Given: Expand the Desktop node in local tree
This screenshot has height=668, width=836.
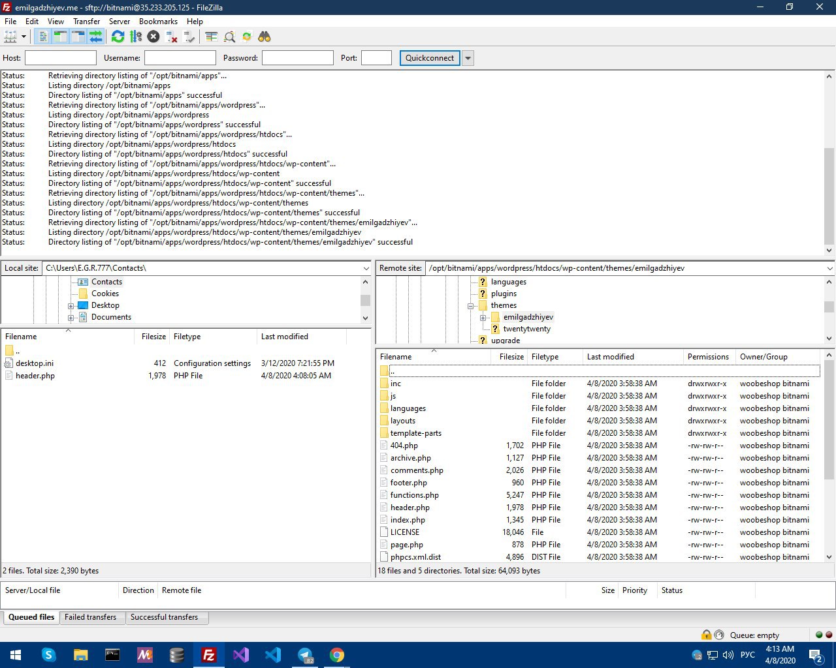Looking at the screenshot, I should point(71,306).
